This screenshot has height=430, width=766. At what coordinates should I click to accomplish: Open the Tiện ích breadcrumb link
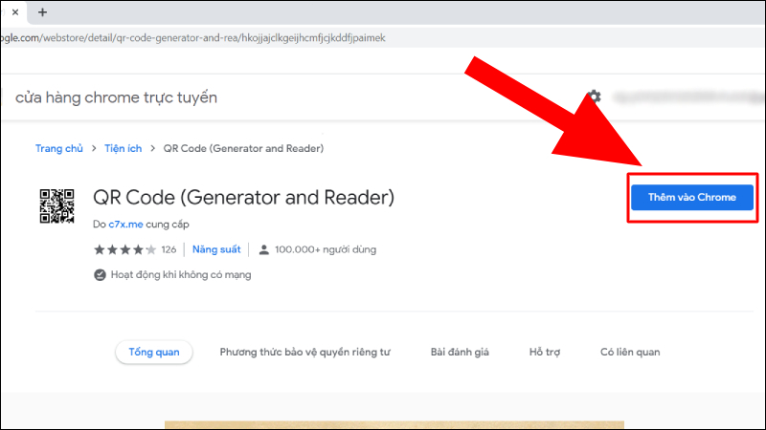(123, 148)
